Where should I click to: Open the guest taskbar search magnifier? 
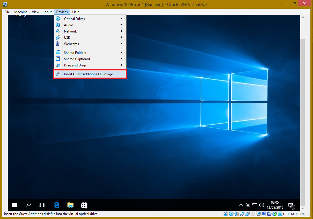(x=28, y=205)
